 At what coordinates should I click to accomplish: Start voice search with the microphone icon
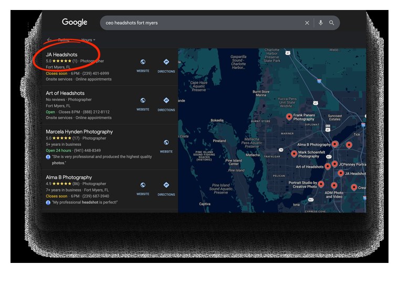pyautogui.click(x=321, y=23)
